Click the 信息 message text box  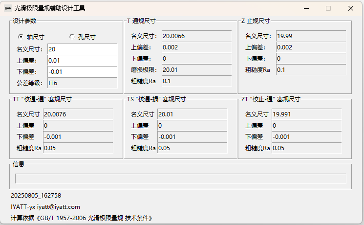click(181, 179)
